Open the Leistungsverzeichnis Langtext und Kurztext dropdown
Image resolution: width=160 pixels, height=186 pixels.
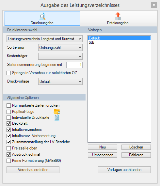[x=44, y=39]
